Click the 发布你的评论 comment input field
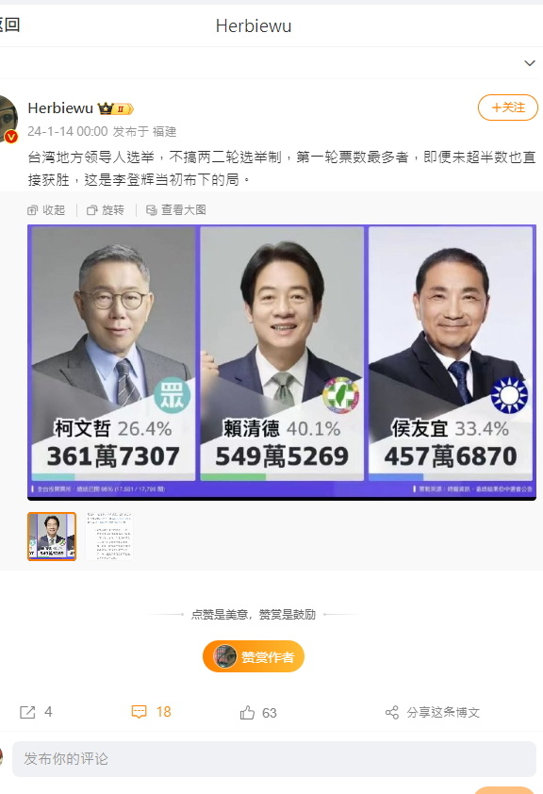The image size is (543, 794). 273,758
